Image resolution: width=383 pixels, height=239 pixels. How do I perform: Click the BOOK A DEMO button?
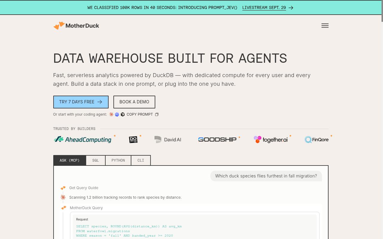coord(134,102)
